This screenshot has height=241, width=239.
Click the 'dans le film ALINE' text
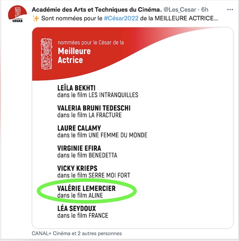80,196
